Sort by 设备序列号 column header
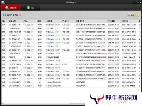This screenshot has height=106, width=142. pos(91,21)
